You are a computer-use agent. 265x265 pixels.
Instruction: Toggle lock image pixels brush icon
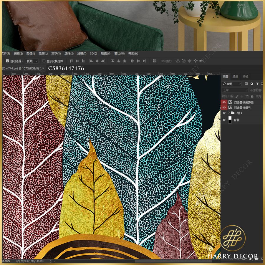pyautogui.click(x=237, y=96)
